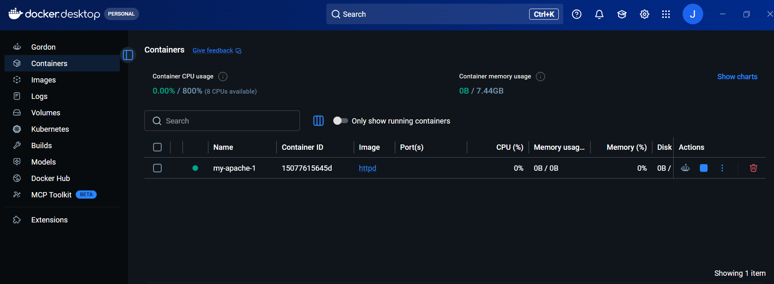Sort by Name column header
Screen dimensions: 774x284
(x=223, y=147)
